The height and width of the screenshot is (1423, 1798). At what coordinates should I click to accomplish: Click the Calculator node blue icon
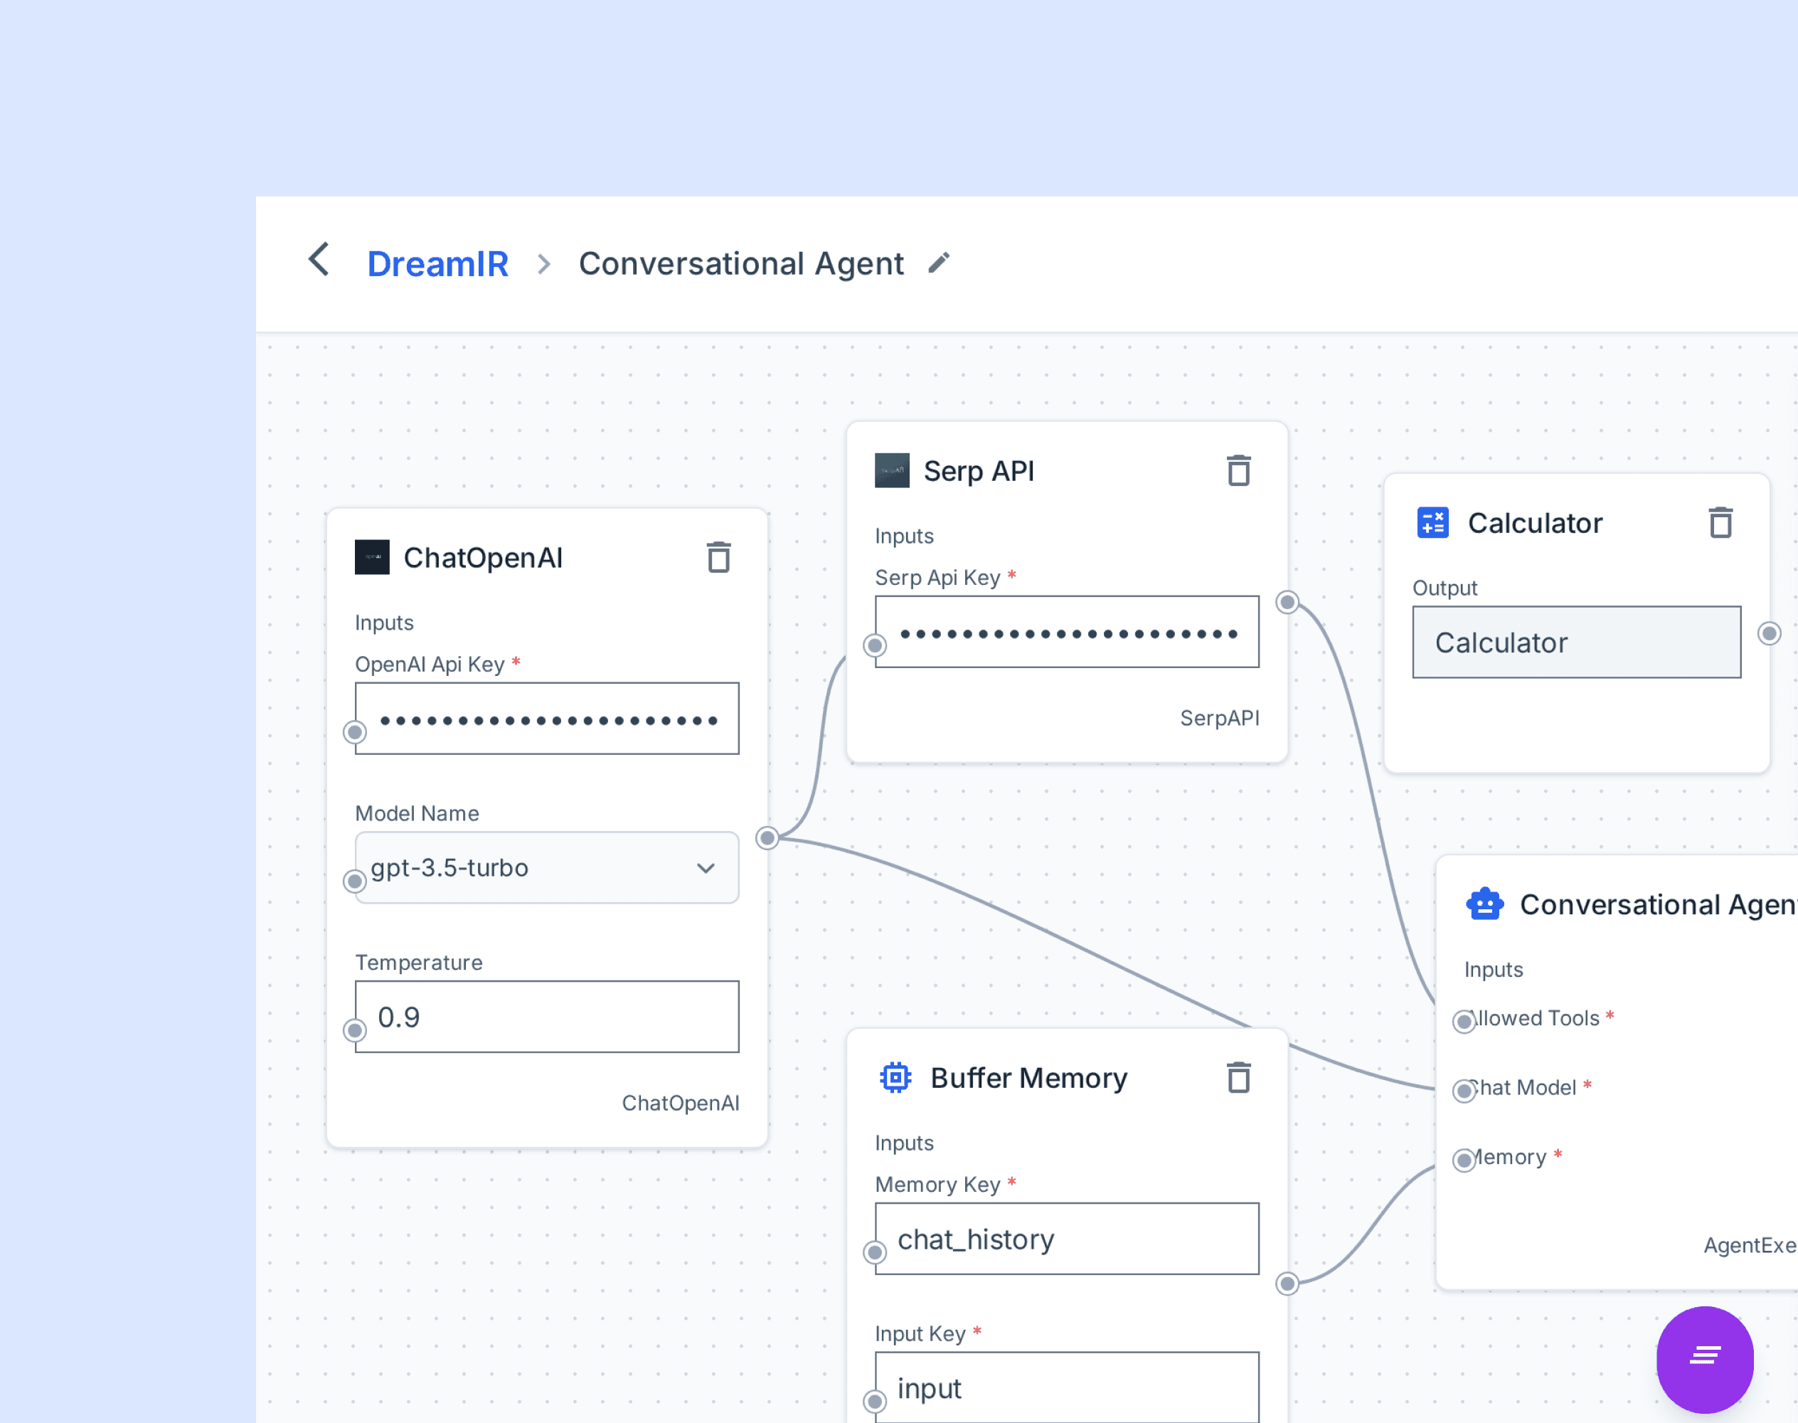[x=1432, y=522]
